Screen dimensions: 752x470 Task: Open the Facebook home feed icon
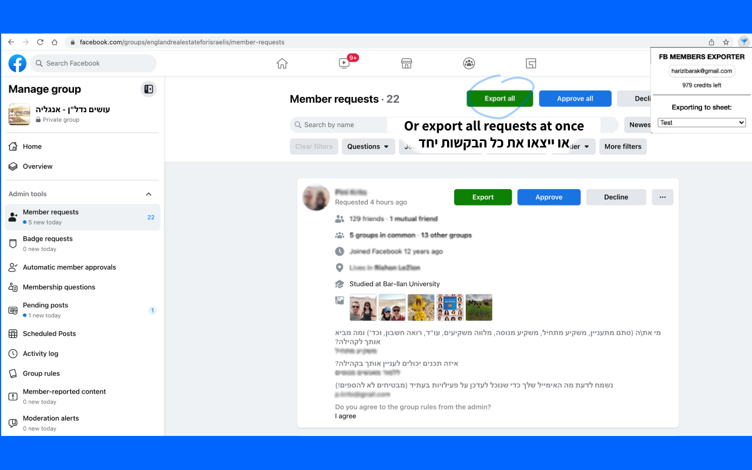(x=282, y=63)
